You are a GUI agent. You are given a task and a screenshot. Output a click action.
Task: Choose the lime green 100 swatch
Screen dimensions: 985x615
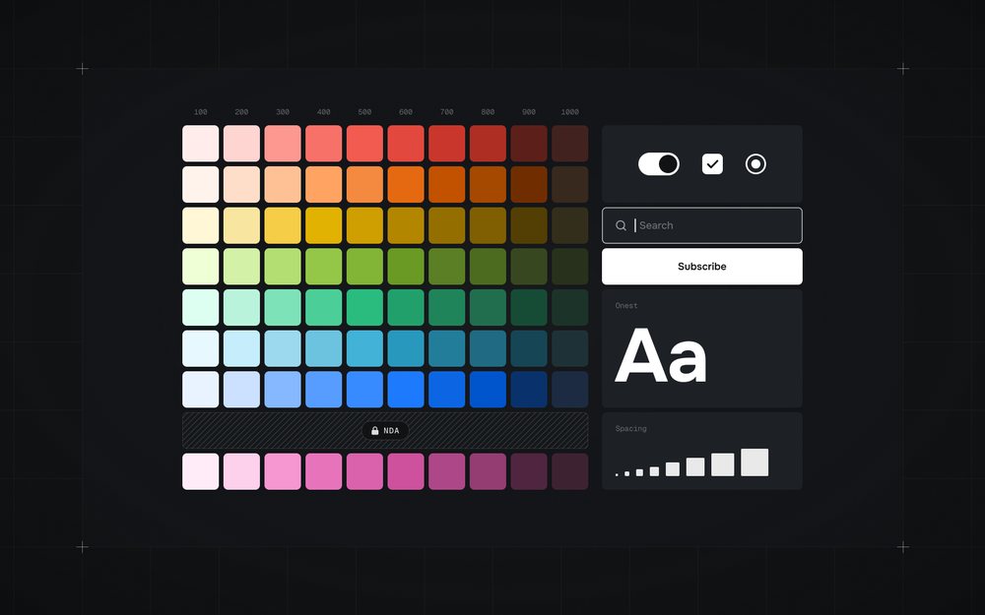200,266
